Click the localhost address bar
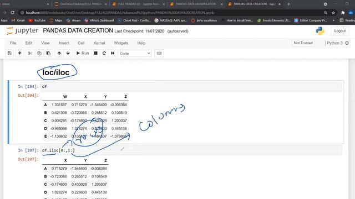 [x=170, y=13]
